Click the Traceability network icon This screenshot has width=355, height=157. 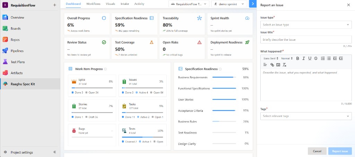pyautogui.click(x=199, y=18)
